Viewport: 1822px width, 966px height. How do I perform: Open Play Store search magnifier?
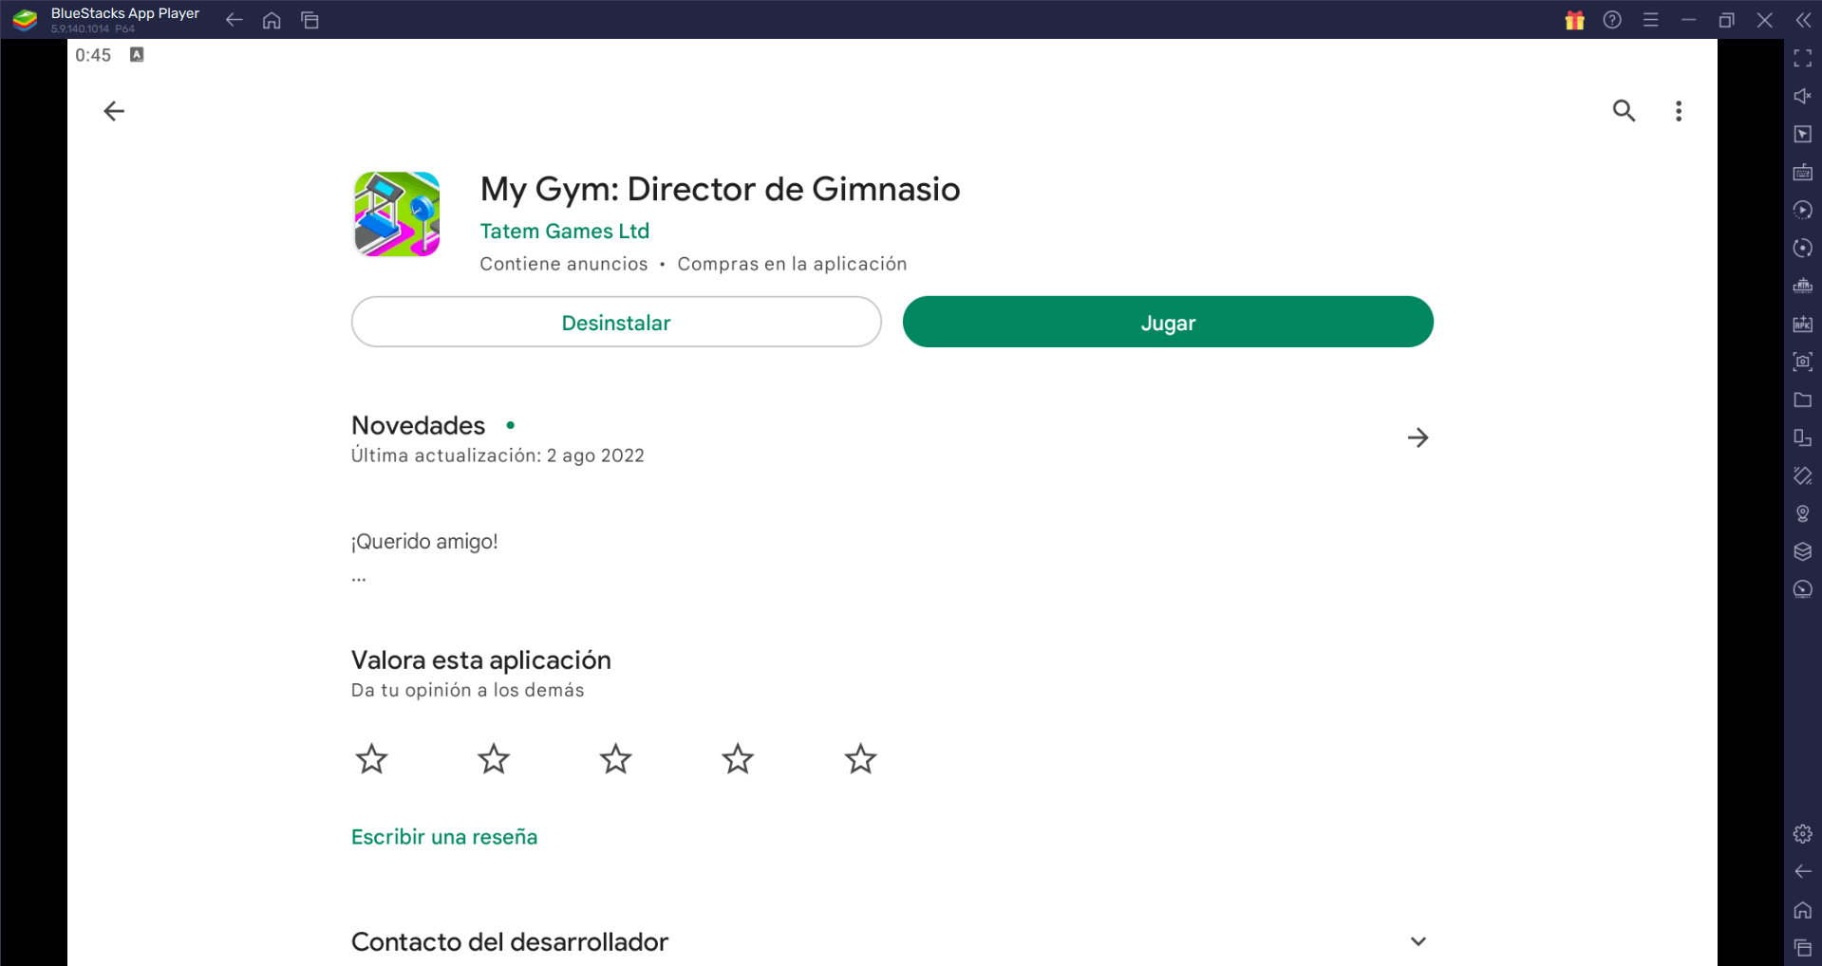pyautogui.click(x=1624, y=111)
